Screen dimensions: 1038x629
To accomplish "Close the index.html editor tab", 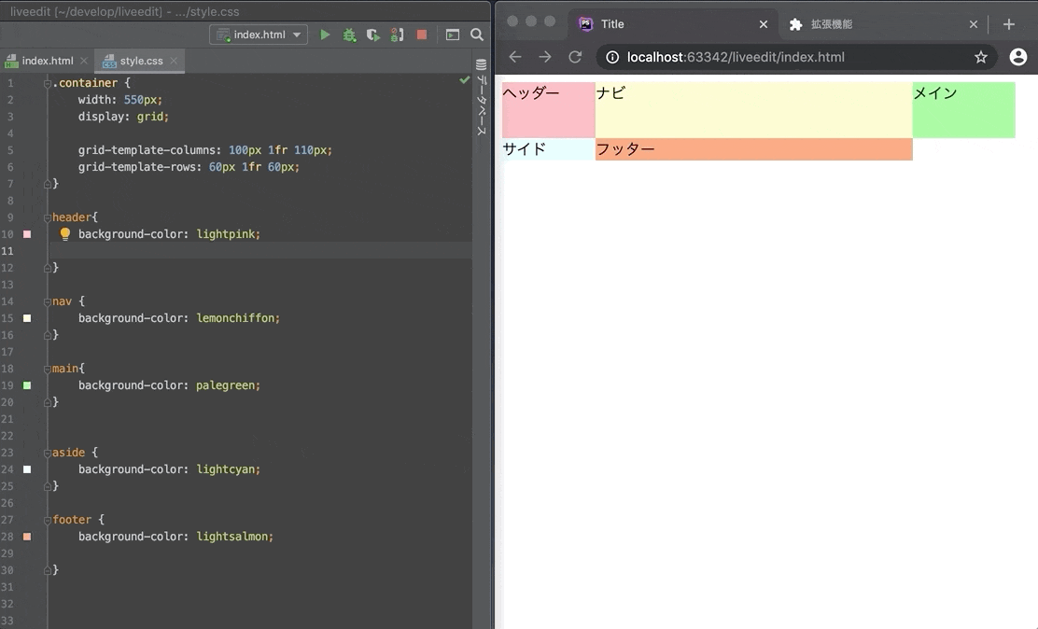I will 84,61.
